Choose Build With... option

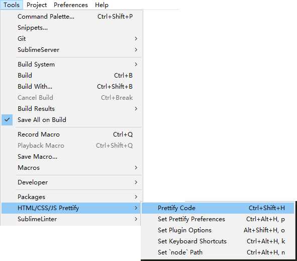click(71, 87)
